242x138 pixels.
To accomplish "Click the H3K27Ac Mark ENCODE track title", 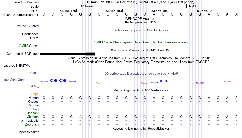I will point(141,62).
